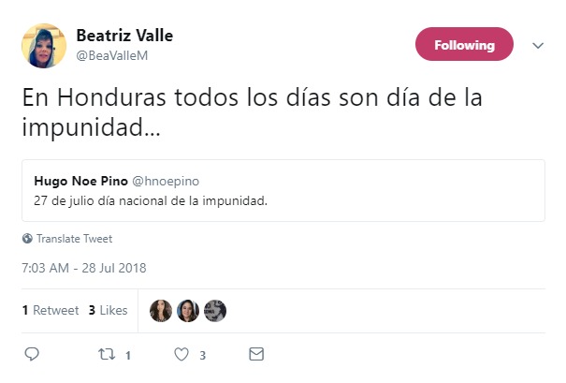
Task: Click the first liker's avatar
Action: click(161, 310)
